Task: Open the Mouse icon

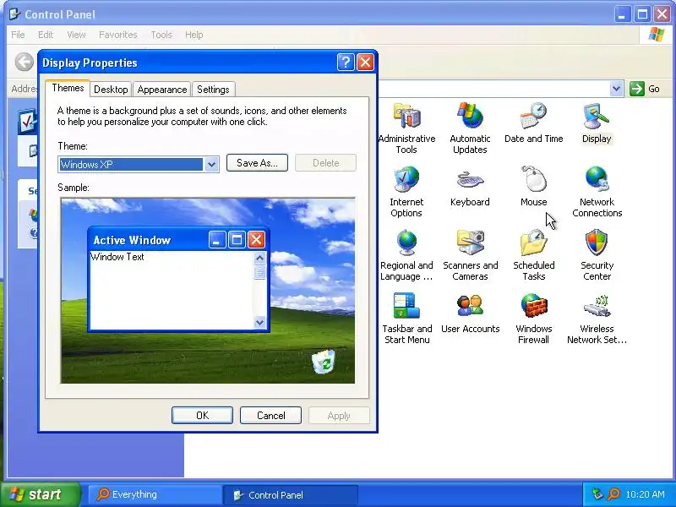Action: click(533, 179)
